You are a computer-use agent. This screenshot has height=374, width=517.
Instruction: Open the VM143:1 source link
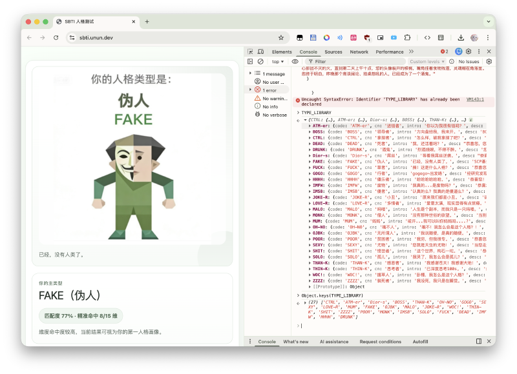475,99
